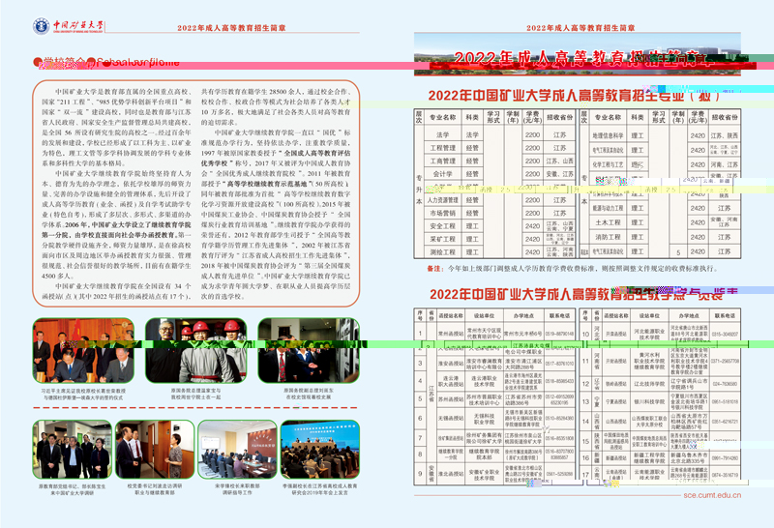Click the '常州函授站' station name cell
The image size is (774, 528).
click(451, 333)
